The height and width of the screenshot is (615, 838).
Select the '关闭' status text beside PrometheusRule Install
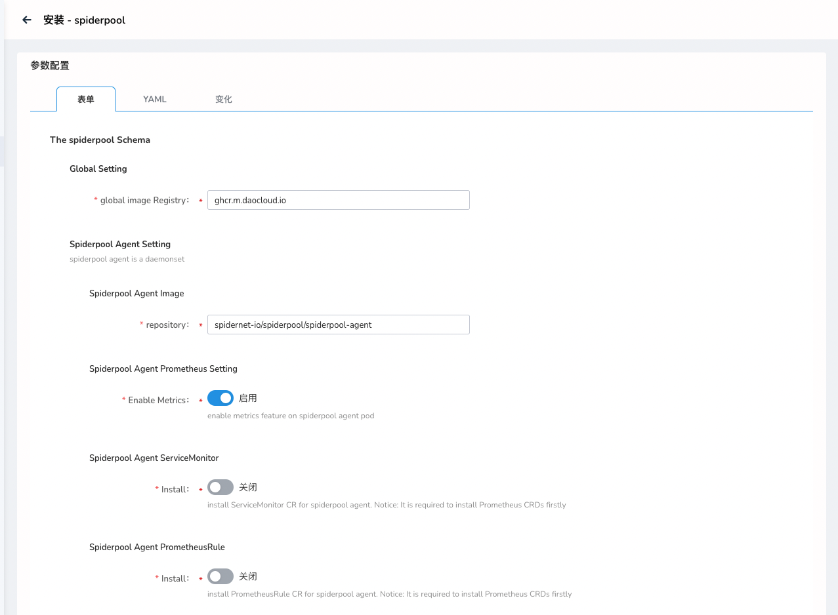pos(248,576)
